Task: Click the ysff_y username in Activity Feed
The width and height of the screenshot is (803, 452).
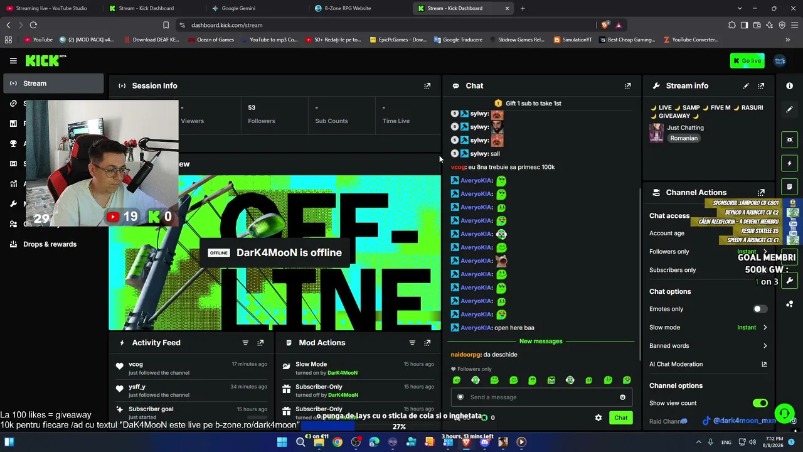Action: [137, 387]
